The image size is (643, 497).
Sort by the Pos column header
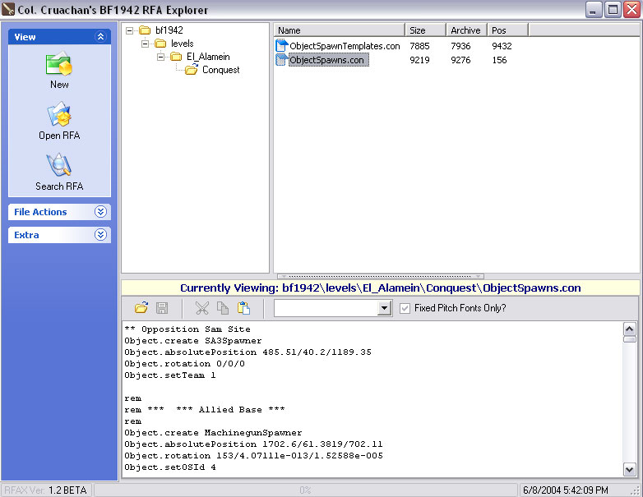click(x=507, y=30)
